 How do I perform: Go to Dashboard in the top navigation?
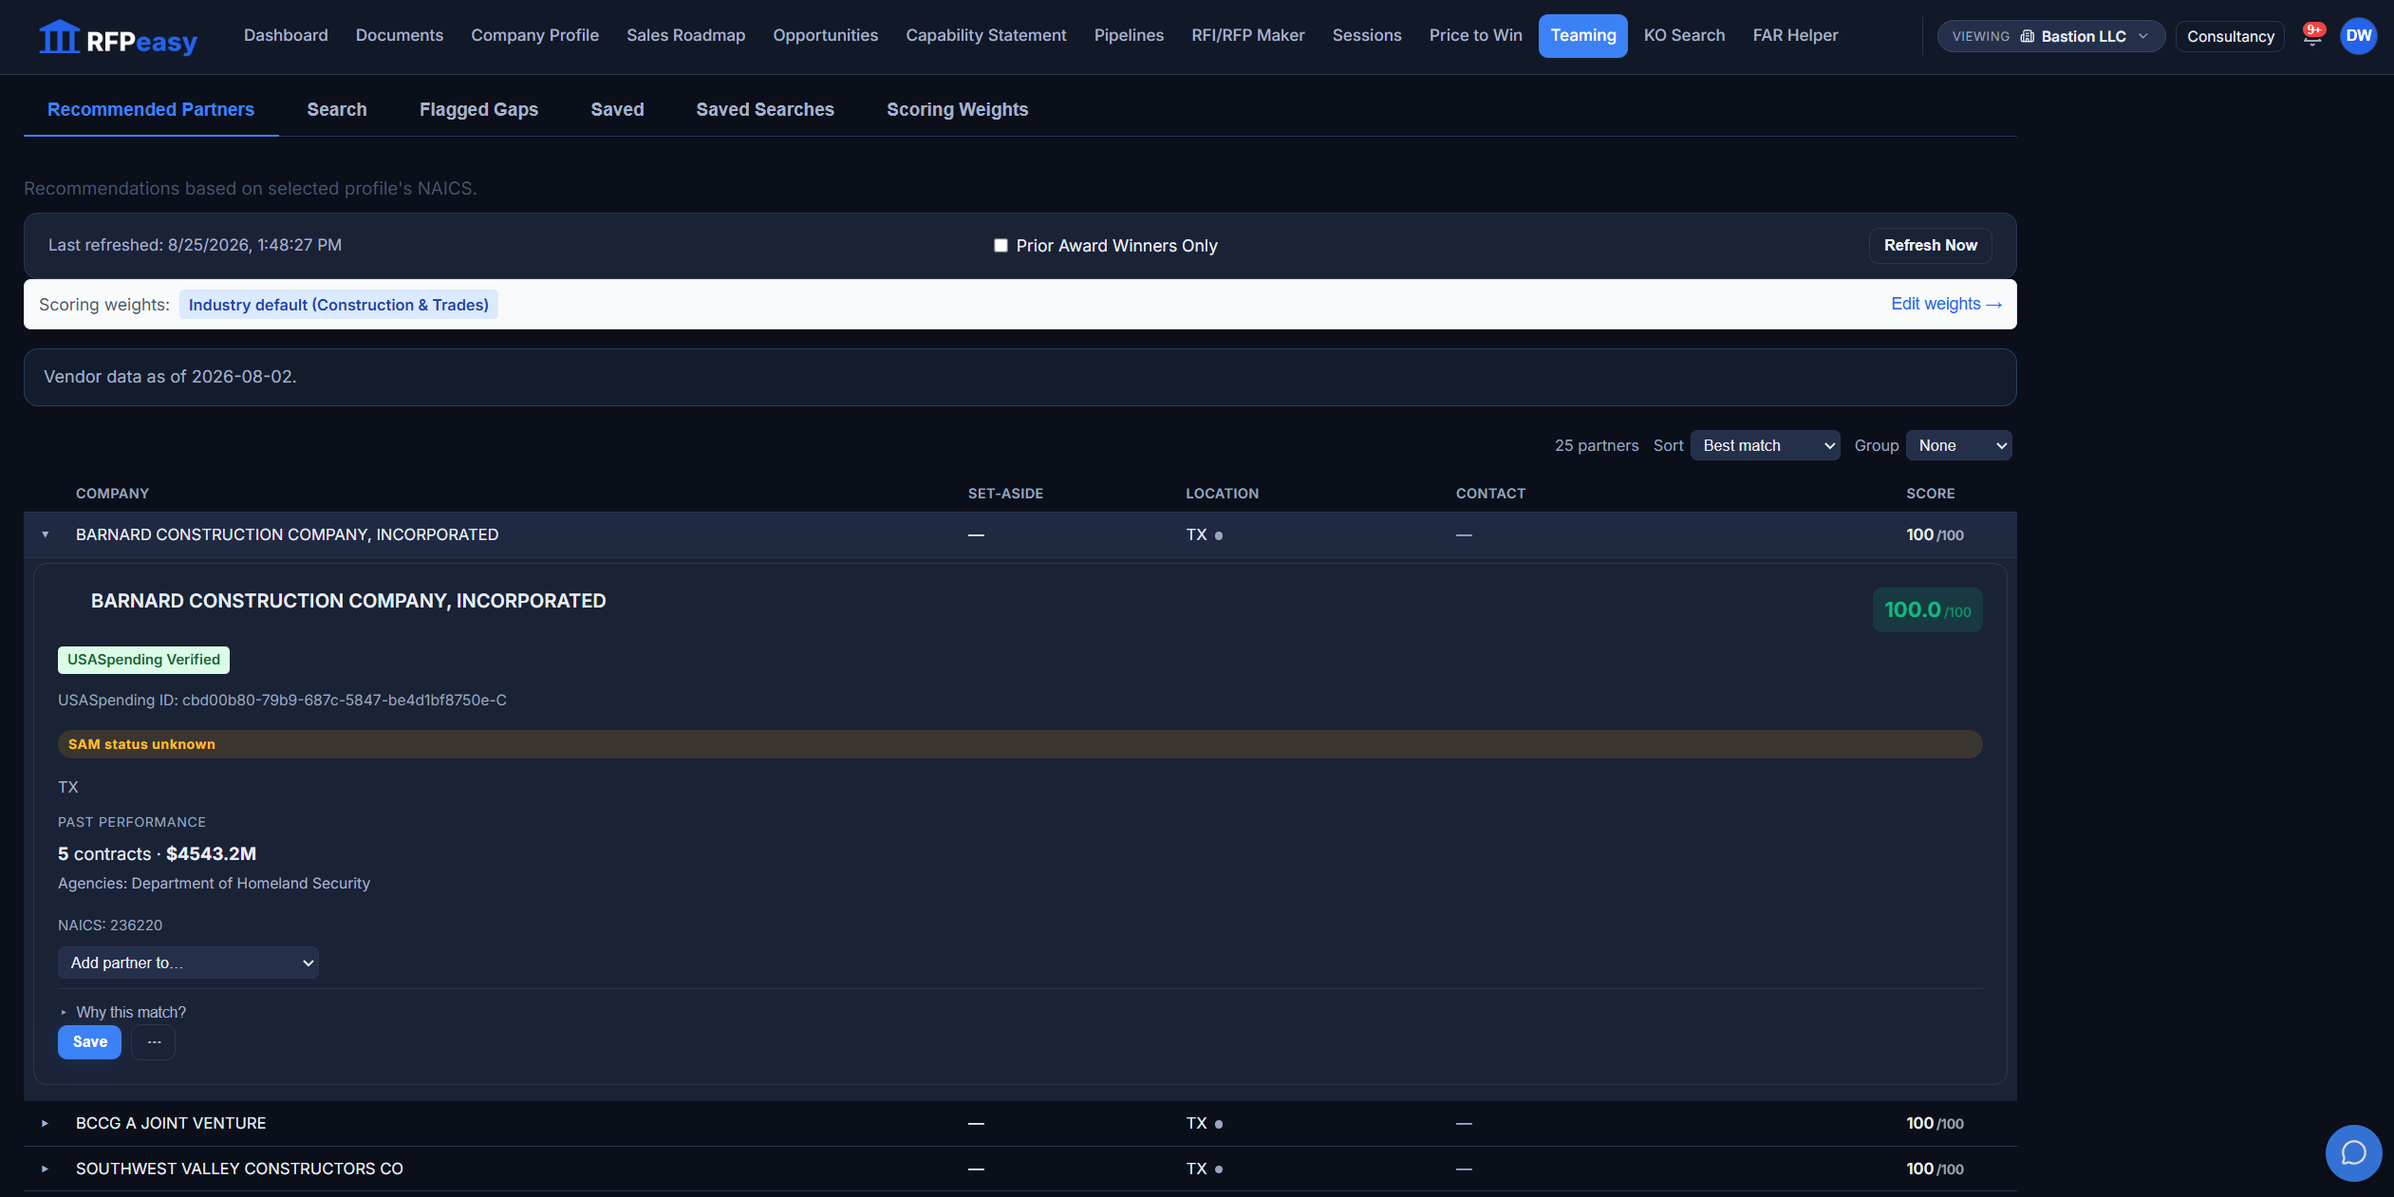pyautogui.click(x=286, y=35)
